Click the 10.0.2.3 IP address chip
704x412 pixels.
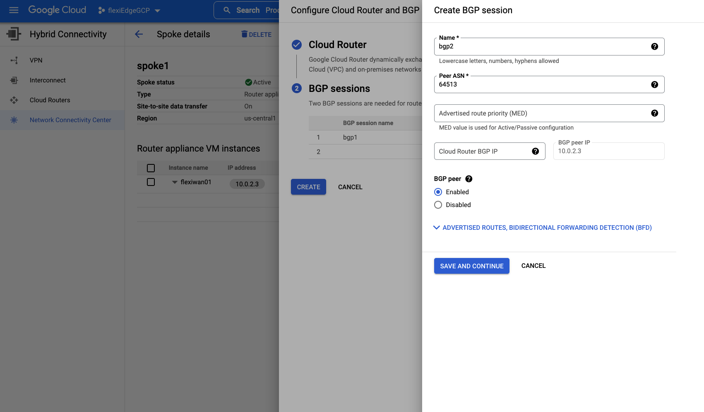coord(247,184)
